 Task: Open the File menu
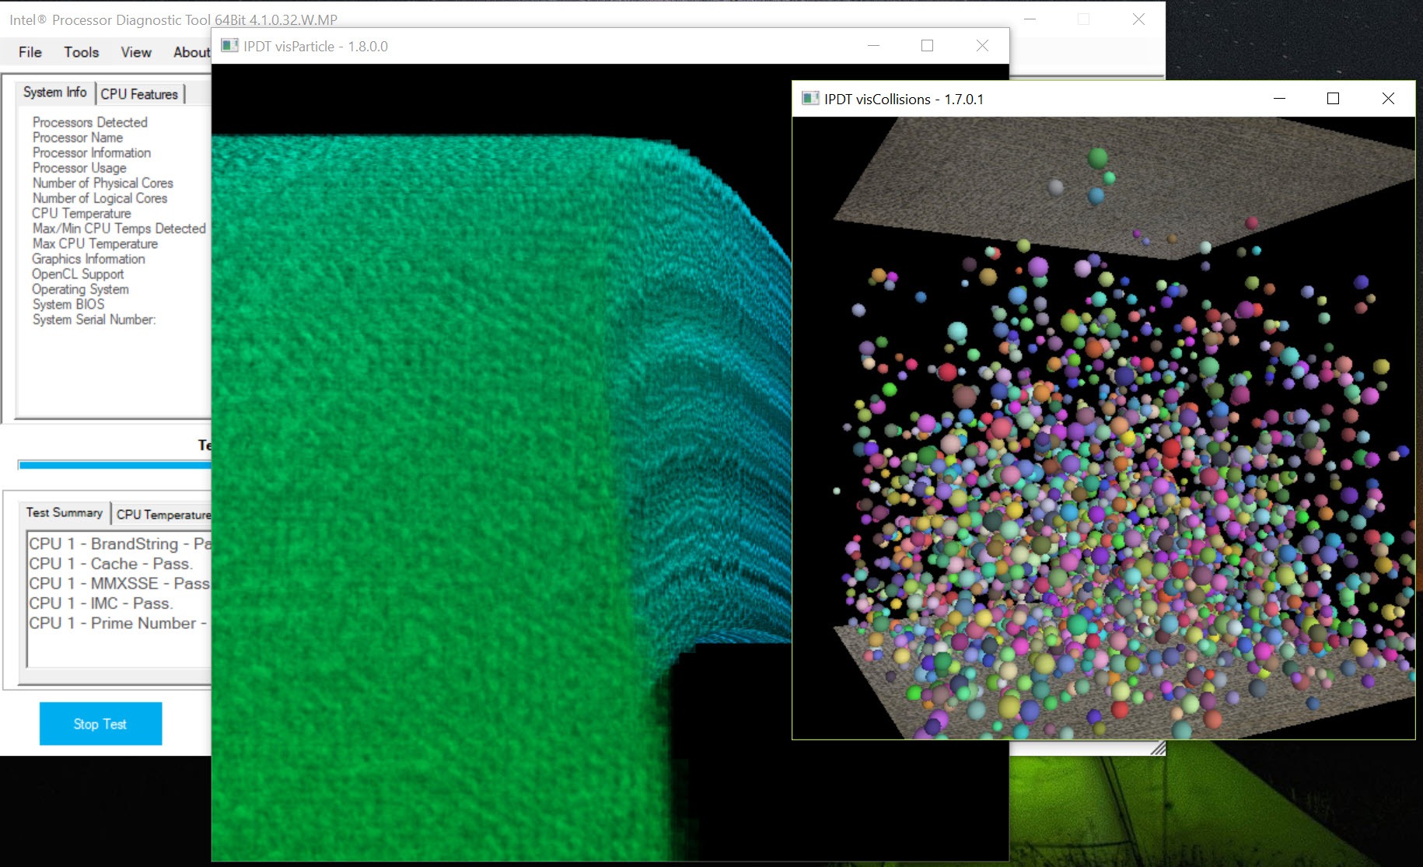(30, 52)
